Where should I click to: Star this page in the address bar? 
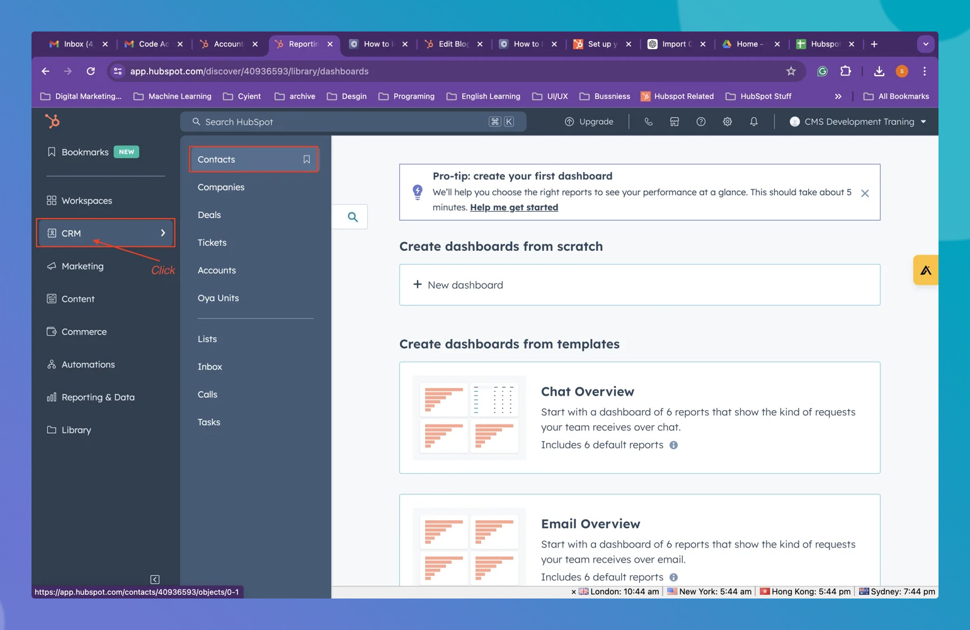791,71
